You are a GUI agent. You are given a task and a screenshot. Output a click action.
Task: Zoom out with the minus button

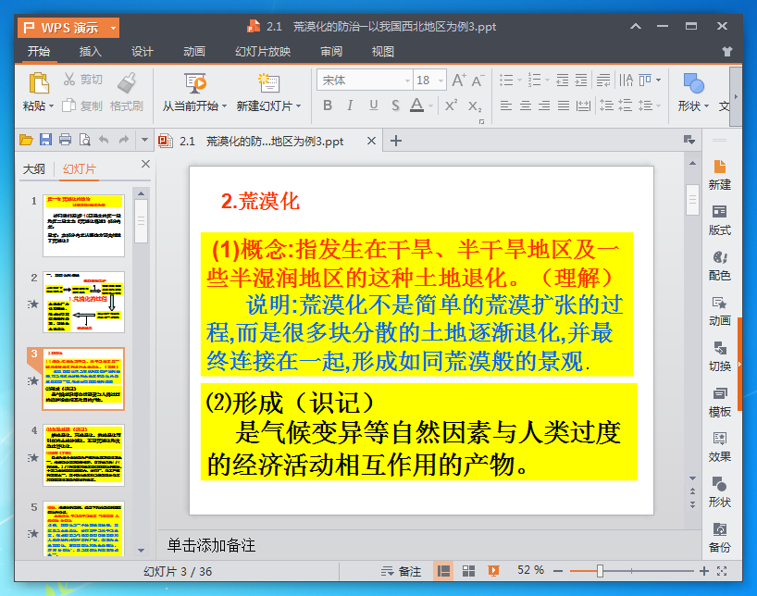point(558,571)
